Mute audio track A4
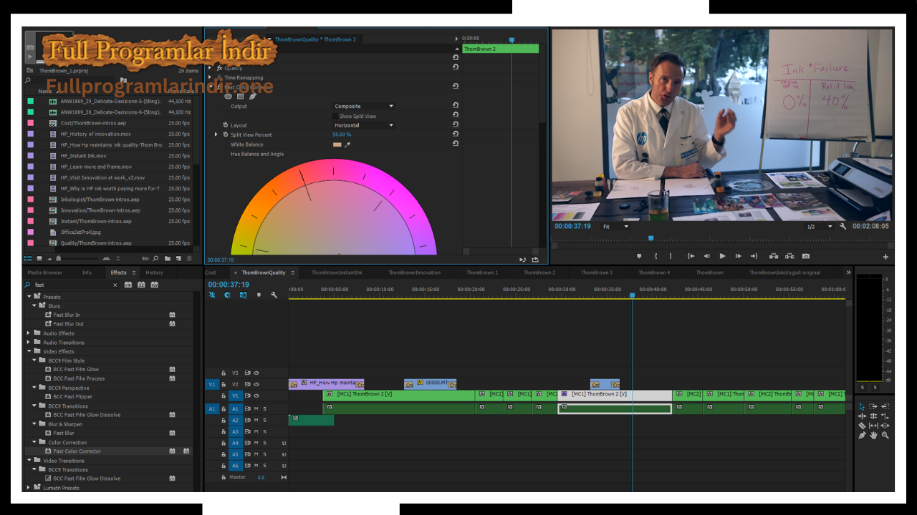 coord(256,443)
